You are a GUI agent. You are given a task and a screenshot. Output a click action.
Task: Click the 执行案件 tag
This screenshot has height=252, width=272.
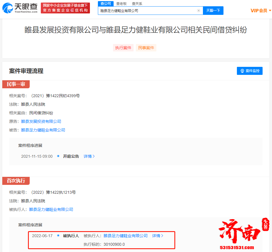pyautogui.click(x=123, y=48)
